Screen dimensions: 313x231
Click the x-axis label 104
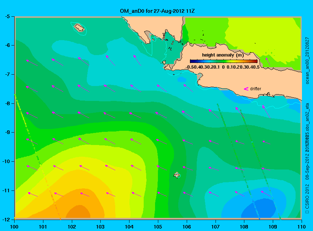pyautogui.click(x=129, y=227)
